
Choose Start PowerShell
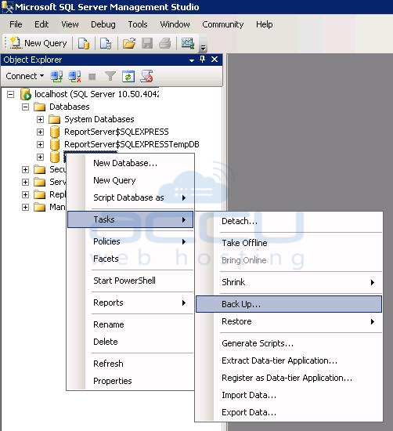pos(131,281)
